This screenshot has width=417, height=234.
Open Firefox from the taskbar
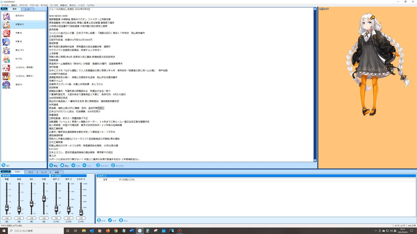click(x=108, y=231)
